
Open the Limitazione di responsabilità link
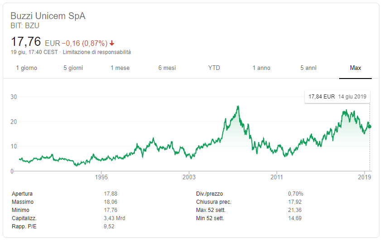click(x=97, y=52)
